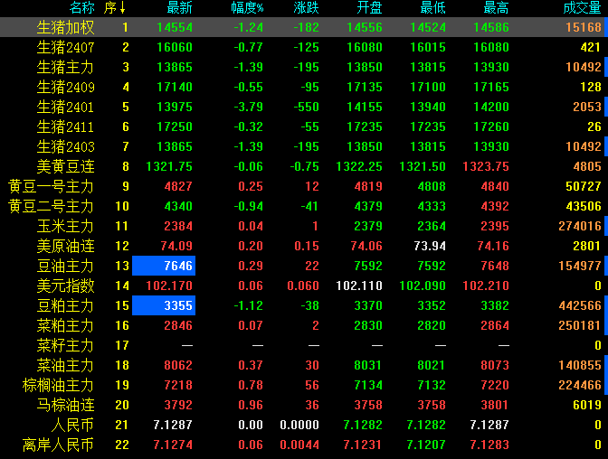Click the latest price 7.1274
This screenshot has width=608, height=459.
coord(173,445)
